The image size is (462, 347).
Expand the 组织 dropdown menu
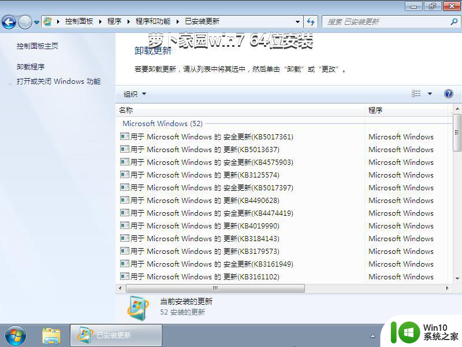coord(135,94)
